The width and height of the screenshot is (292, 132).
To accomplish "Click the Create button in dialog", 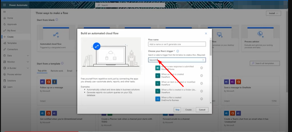I will [x=188, y=110].
